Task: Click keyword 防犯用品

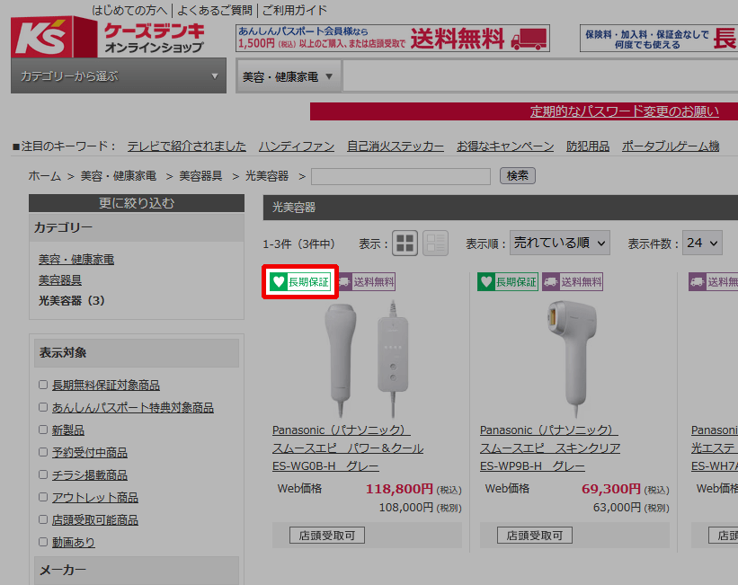Action: tap(588, 146)
